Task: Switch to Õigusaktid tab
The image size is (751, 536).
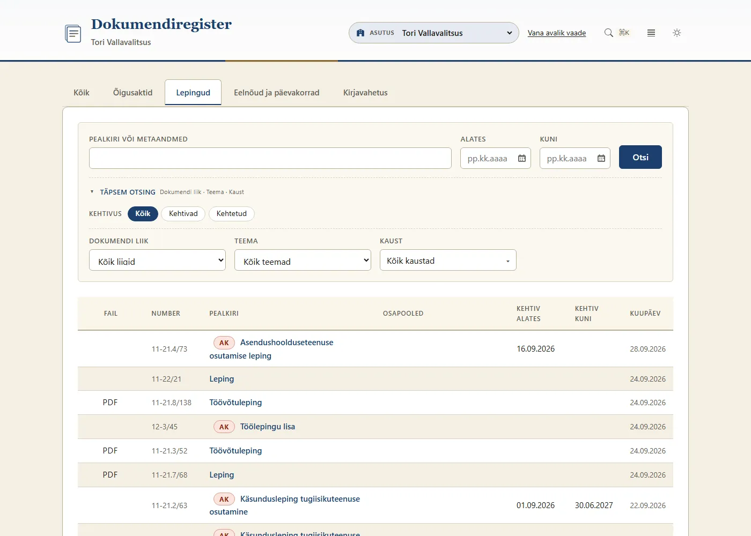Action: tap(133, 92)
